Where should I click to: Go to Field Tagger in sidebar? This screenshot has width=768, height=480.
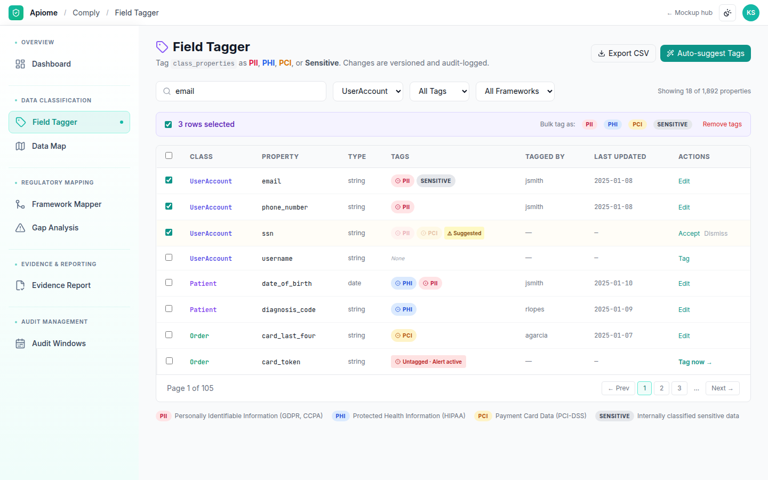point(69,122)
